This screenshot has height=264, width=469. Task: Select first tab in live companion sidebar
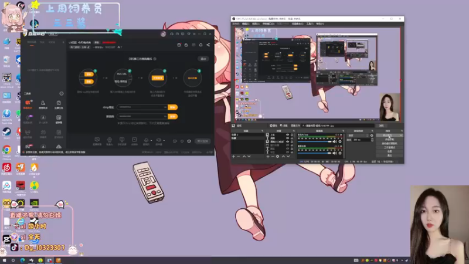point(32,42)
